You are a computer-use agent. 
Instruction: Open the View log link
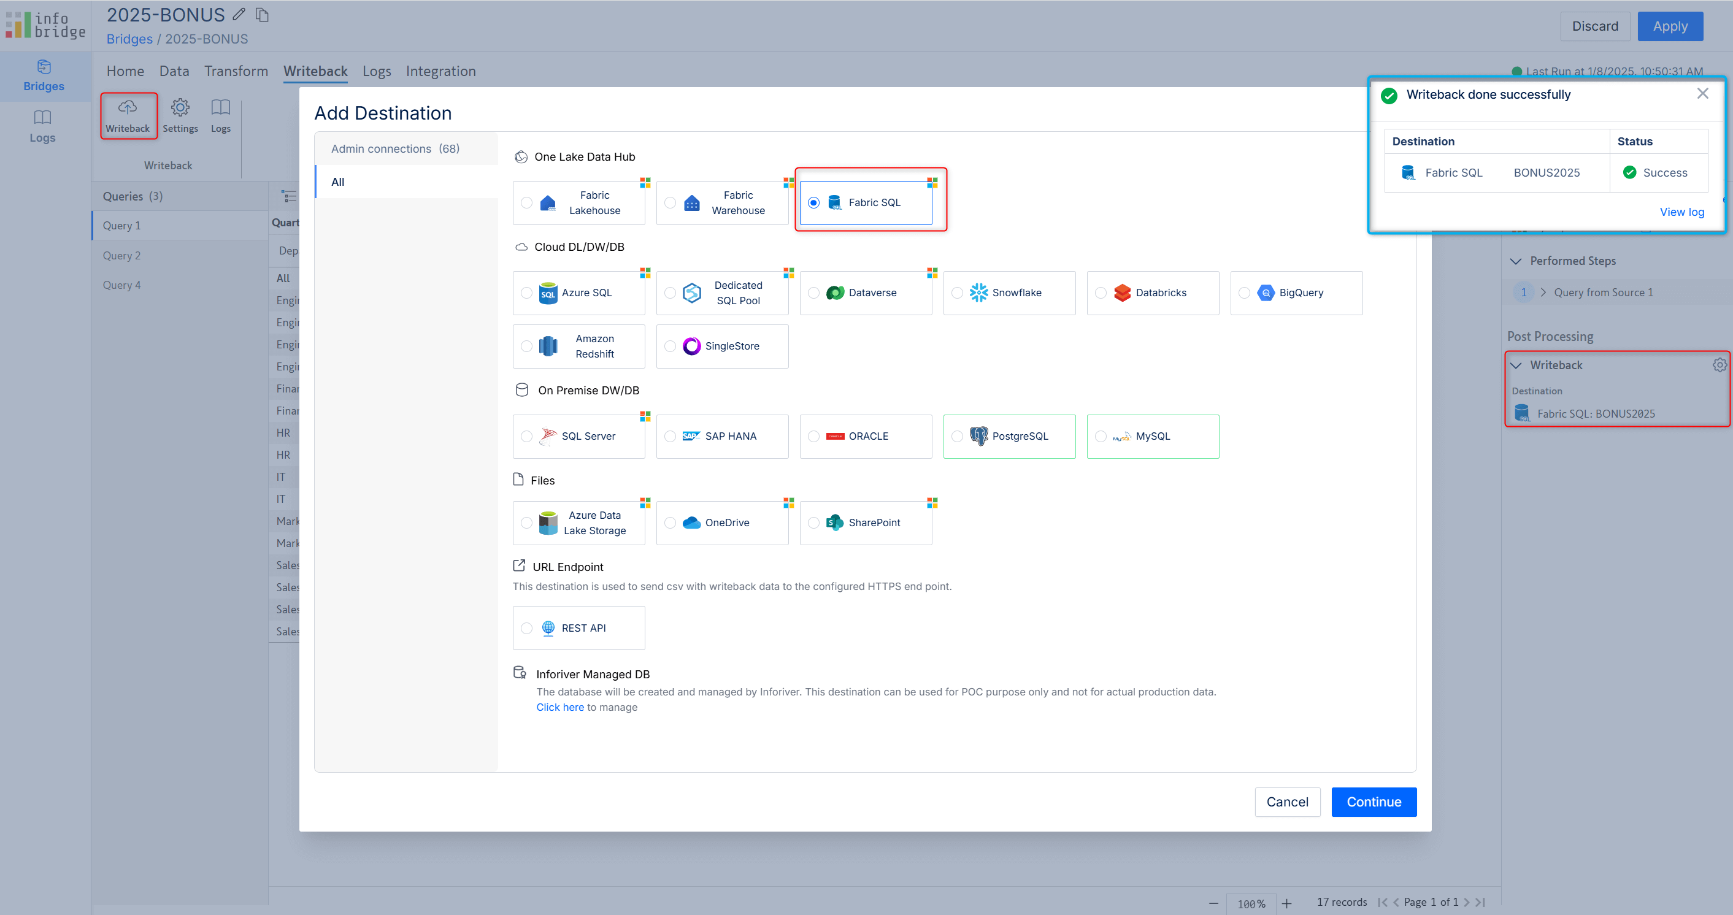pos(1682,212)
